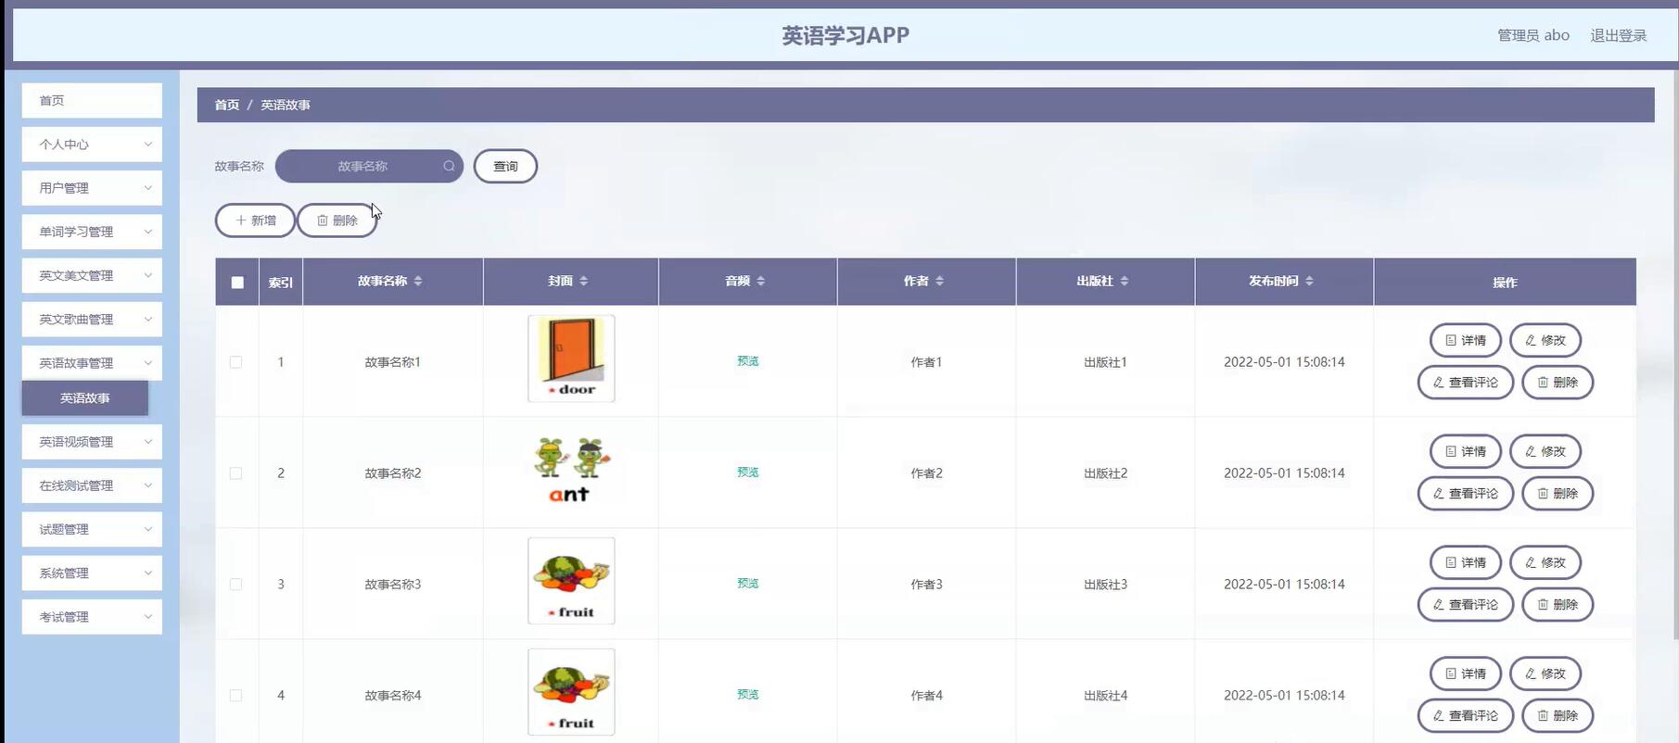The width and height of the screenshot is (1679, 743).
Task: Click the 作者1 cell
Action: 926,362
